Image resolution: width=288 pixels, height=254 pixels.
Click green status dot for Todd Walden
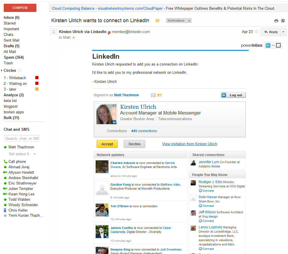pos(5,199)
